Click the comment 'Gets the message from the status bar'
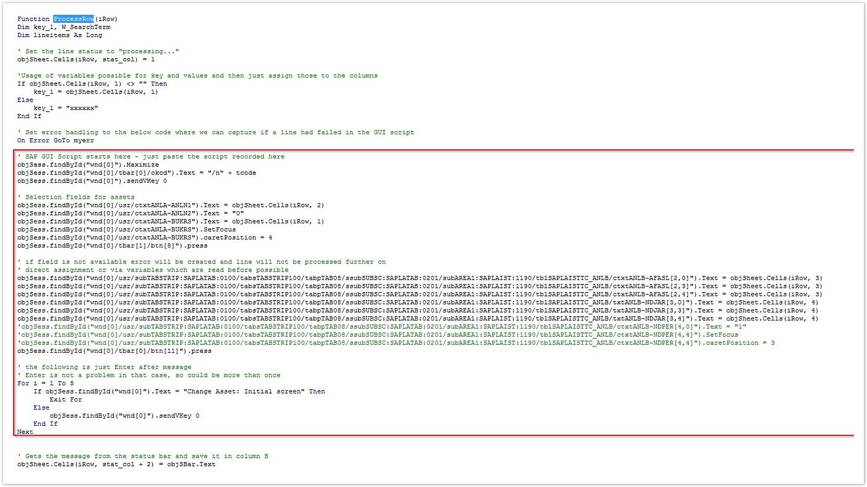The width and height of the screenshot is (867, 487). click(x=142, y=456)
